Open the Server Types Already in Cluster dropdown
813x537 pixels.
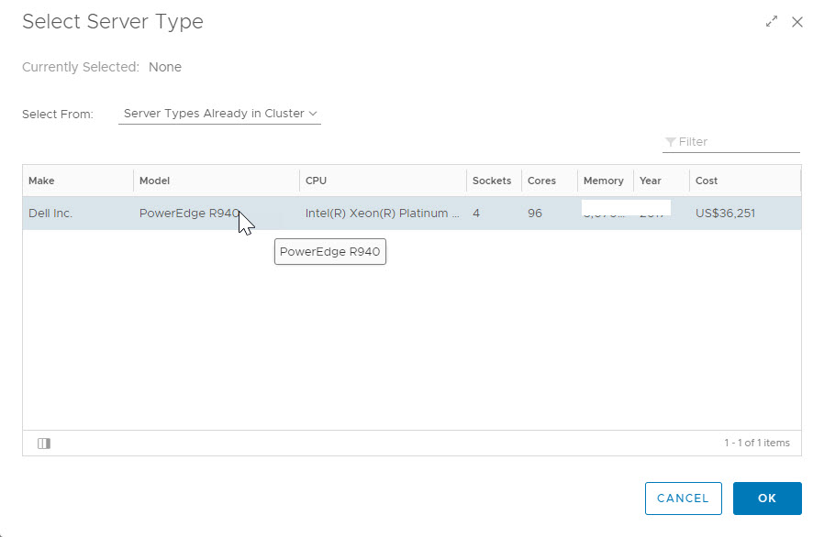[x=220, y=114]
